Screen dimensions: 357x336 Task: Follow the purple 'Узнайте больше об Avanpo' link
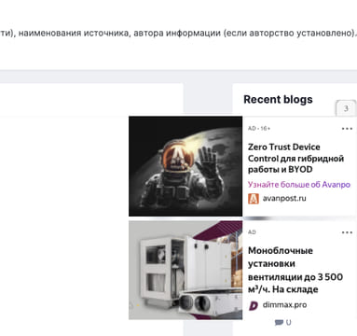299,185
